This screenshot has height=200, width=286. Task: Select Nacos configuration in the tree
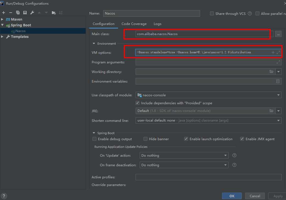point(43,31)
